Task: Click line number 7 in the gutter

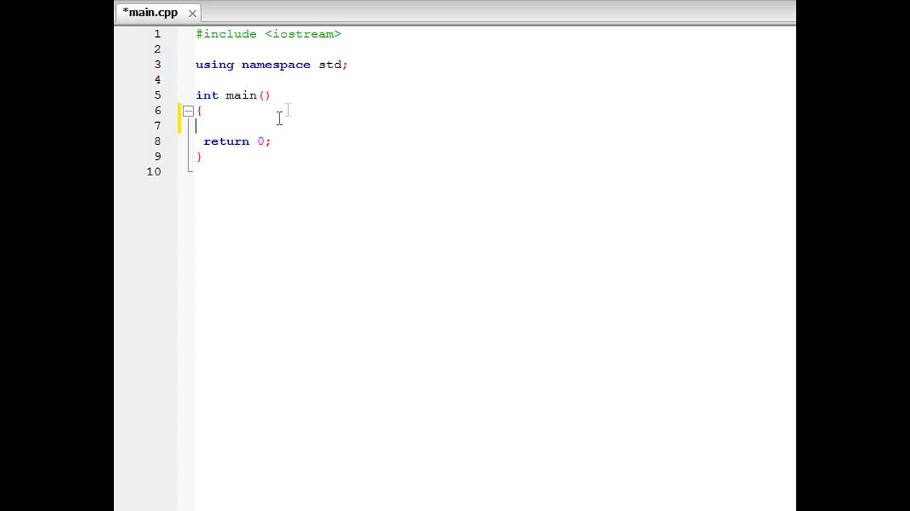Action: (x=157, y=126)
